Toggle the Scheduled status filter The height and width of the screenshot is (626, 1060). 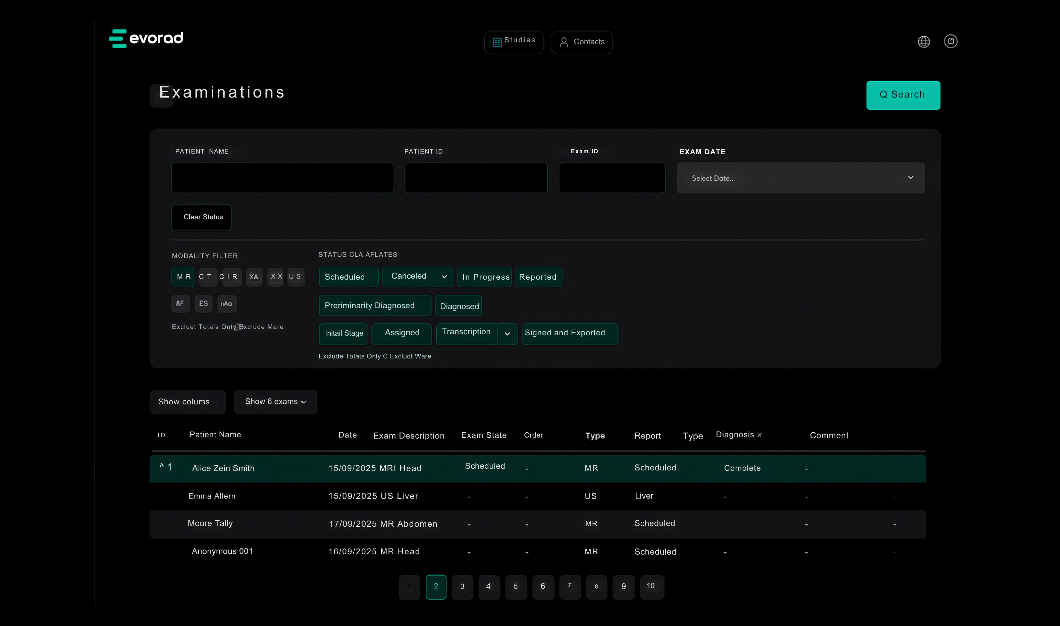[x=348, y=277]
